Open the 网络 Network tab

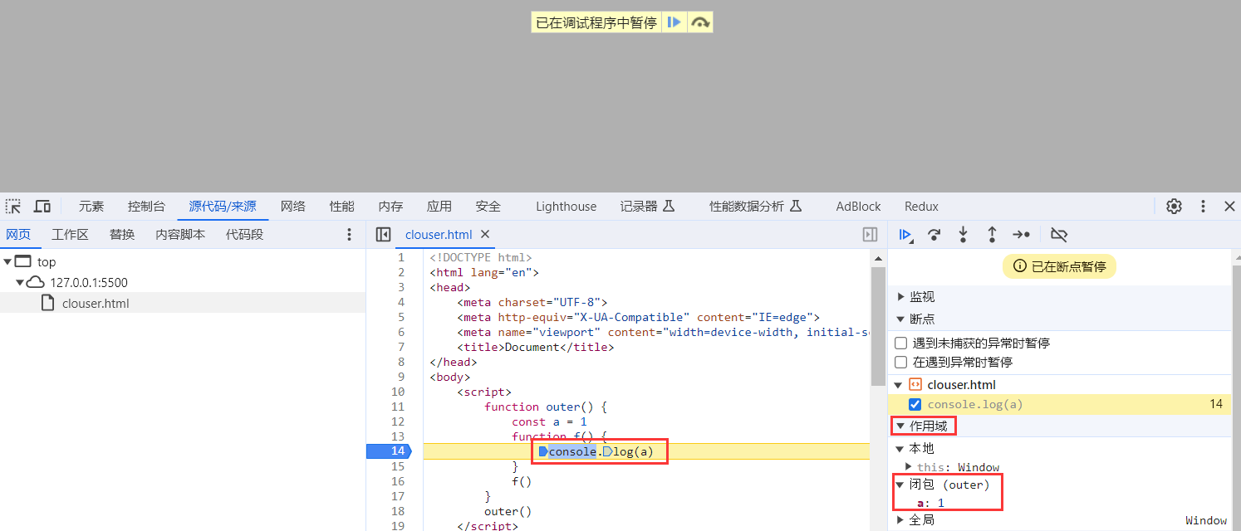point(292,207)
